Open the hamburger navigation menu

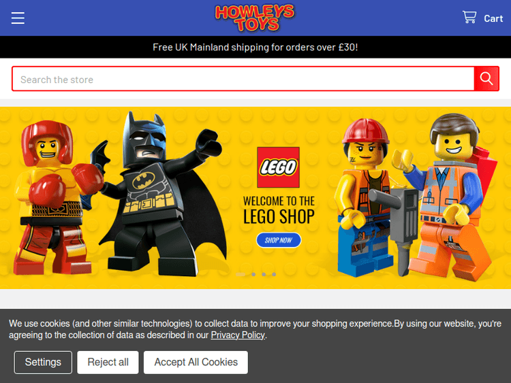point(18,18)
